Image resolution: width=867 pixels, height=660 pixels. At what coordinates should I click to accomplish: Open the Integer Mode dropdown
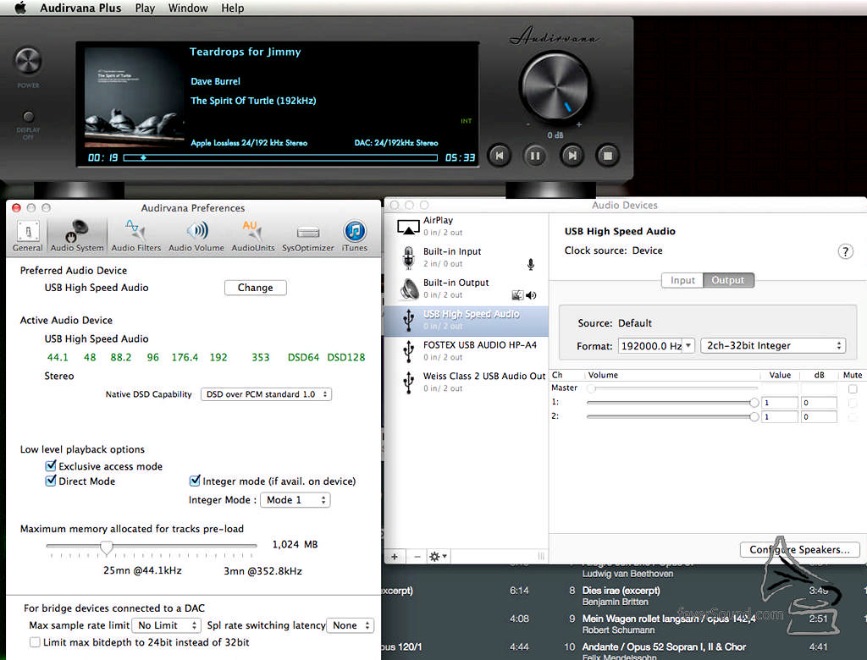[x=295, y=500]
